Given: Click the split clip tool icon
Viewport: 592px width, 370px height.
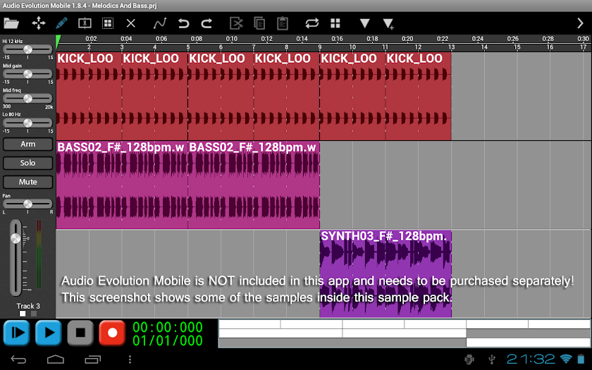Looking at the screenshot, I should click(x=85, y=23).
